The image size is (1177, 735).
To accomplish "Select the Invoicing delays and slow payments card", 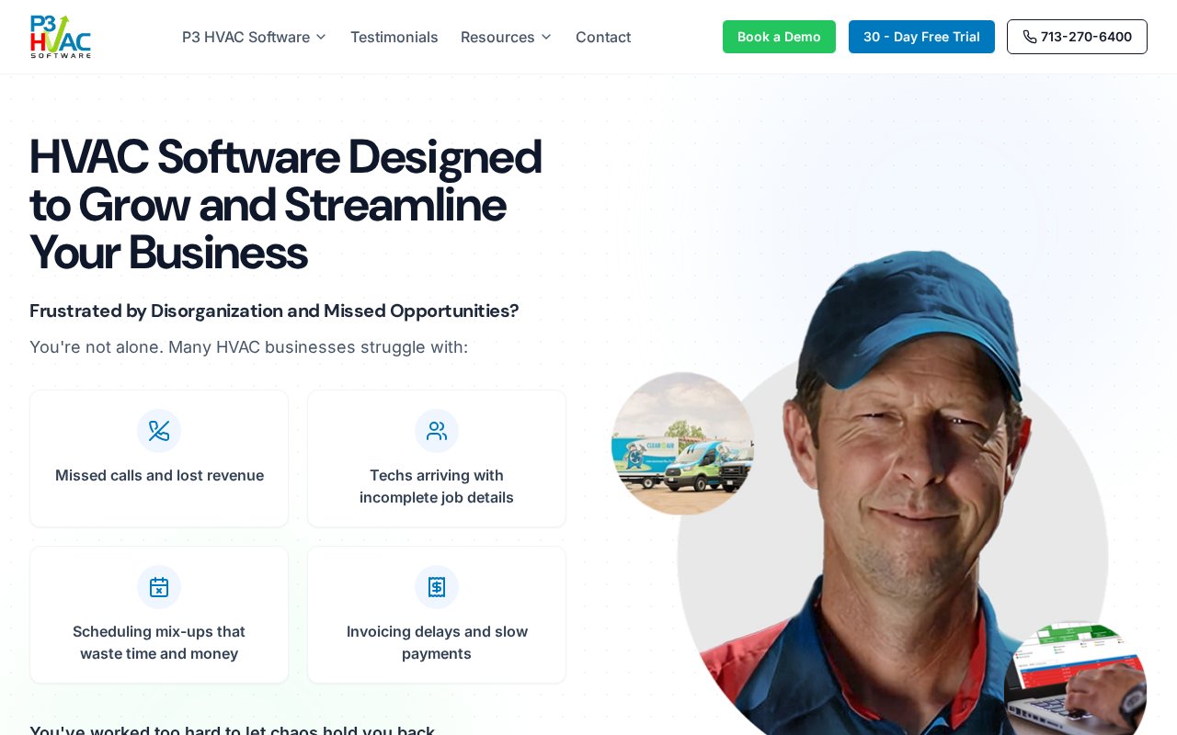I will tap(437, 615).
